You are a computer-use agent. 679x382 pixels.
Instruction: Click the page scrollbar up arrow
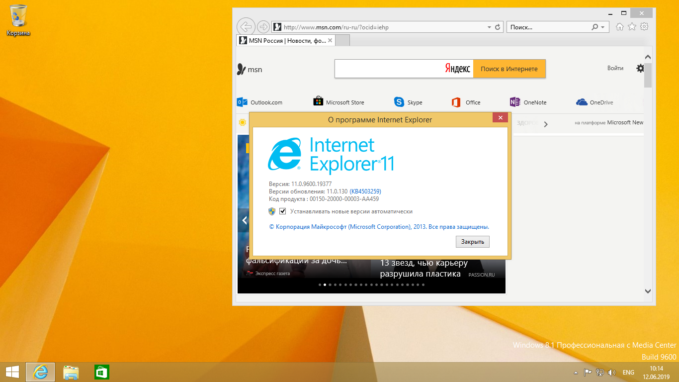648,57
